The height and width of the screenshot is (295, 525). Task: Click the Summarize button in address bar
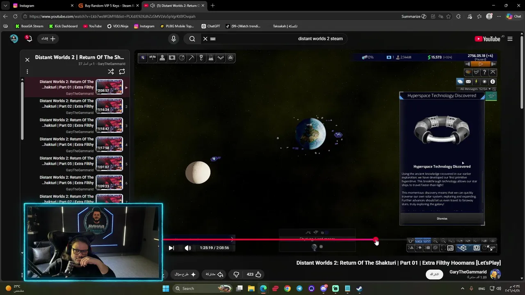click(414, 16)
